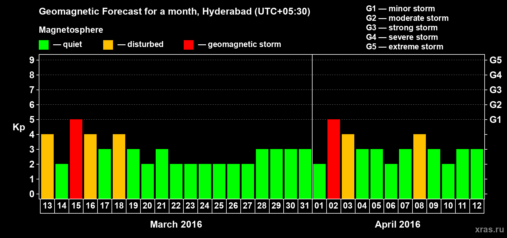Image resolution: width=507 pixels, height=238 pixels.
Task: Click the orange bar for March 18
Action: (119, 167)
